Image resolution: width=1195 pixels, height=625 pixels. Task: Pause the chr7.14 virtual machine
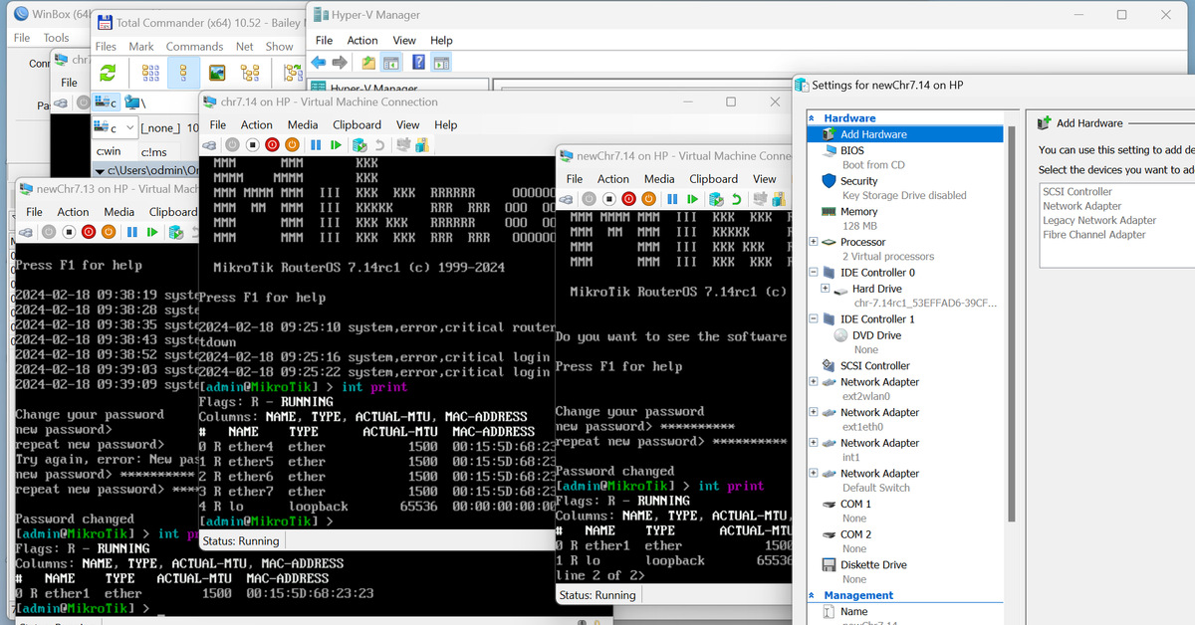(x=316, y=144)
